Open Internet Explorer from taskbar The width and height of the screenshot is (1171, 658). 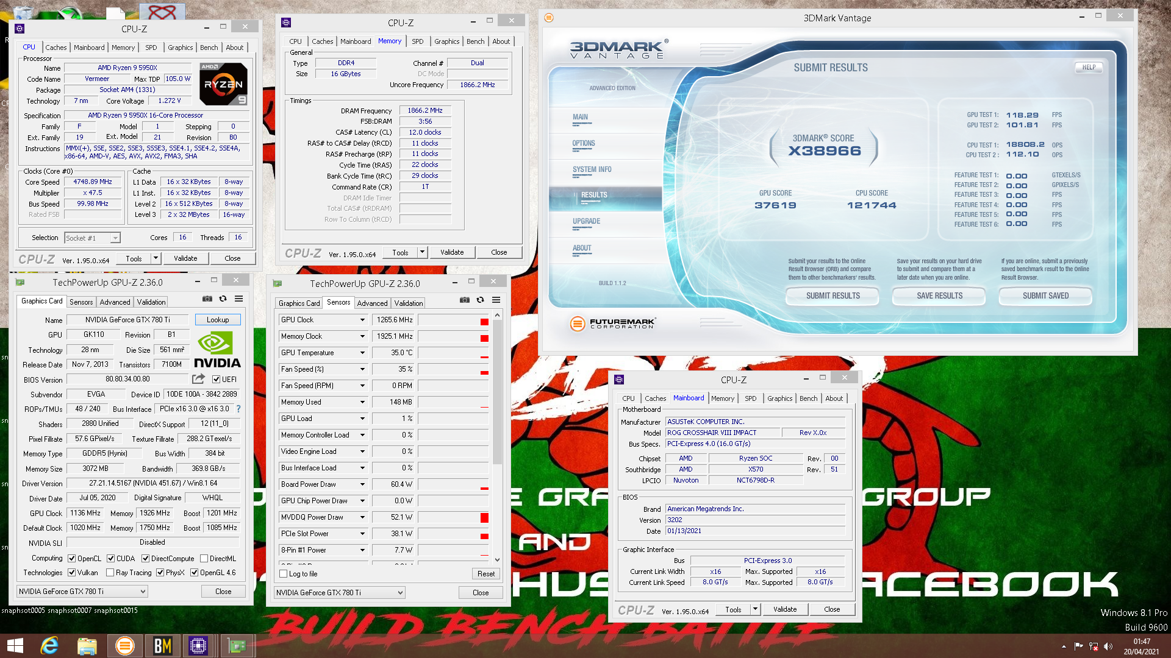[x=49, y=646]
